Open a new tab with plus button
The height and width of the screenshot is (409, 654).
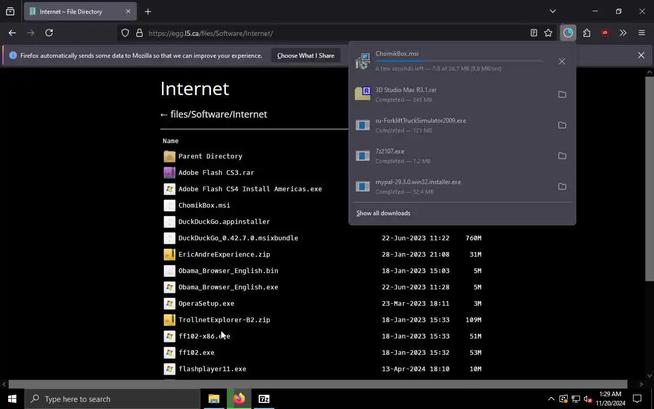pos(148,11)
